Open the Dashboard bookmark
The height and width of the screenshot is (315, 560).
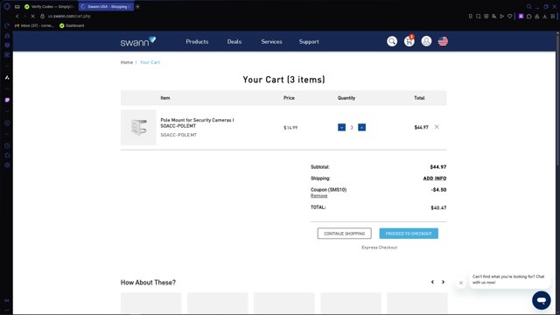point(72,25)
